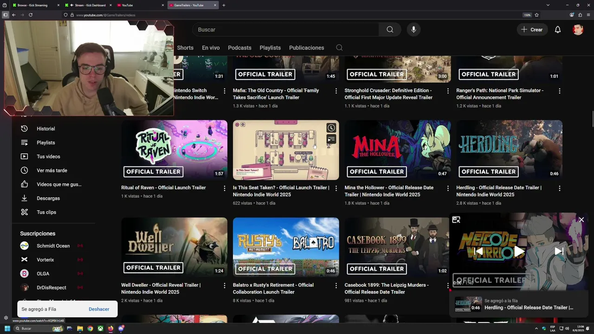
Task: Open options menu for Herdling video
Action: (x=560, y=188)
